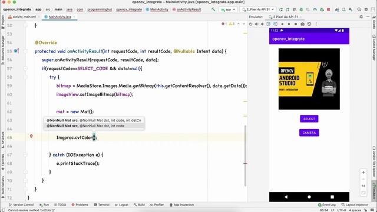Click the emulator Volume Down icon
This screenshot has height=212, width=377.
[262, 24]
